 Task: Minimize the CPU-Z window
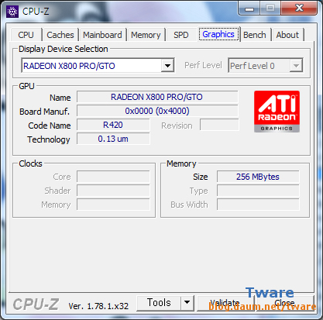pyautogui.click(x=249, y=9)
